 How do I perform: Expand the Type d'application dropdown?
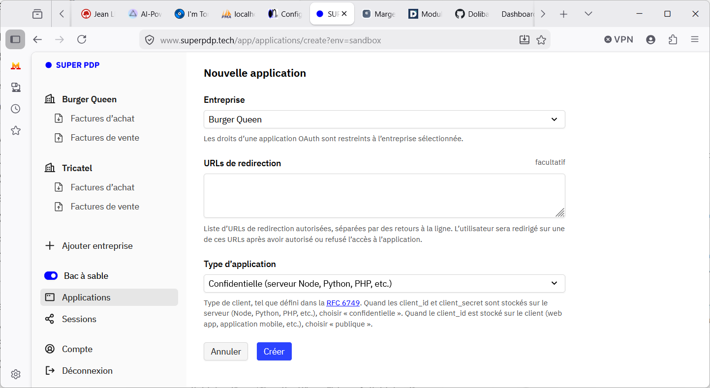[x=384, y=284]
